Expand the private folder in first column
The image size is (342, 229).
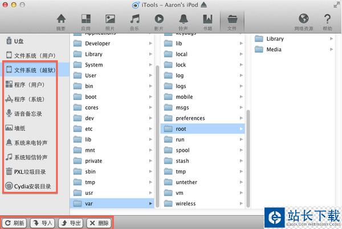pyautogui.click(x=150, y=161)
